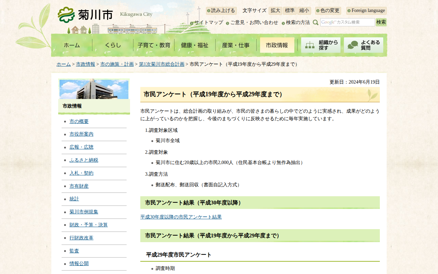
Task: Open 市役所案内 sidebar link
Action: [81, 134]
